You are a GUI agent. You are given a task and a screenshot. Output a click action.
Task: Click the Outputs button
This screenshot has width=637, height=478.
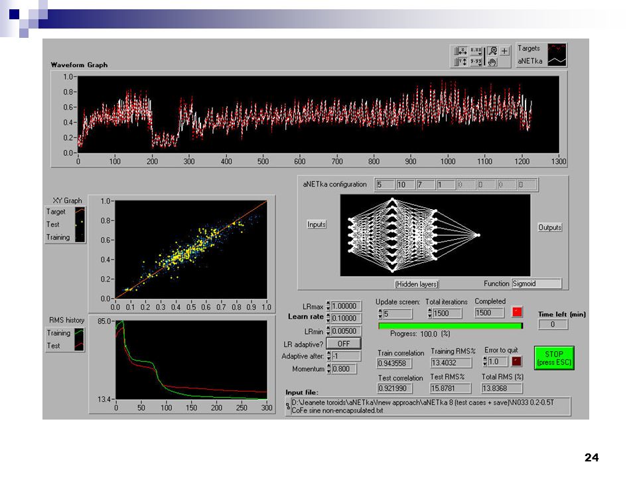point(549,227)
